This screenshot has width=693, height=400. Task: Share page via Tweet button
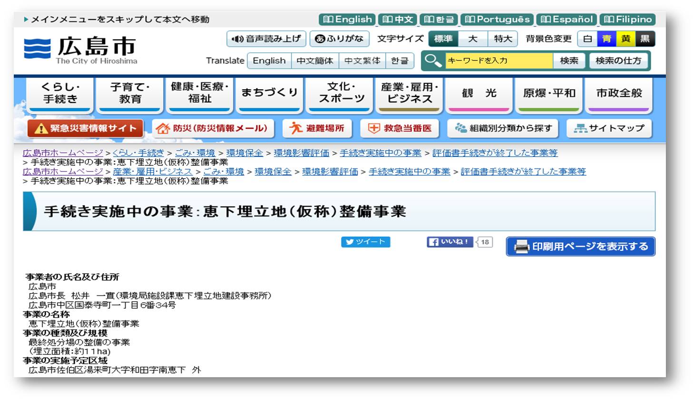[x=365, y=242]
